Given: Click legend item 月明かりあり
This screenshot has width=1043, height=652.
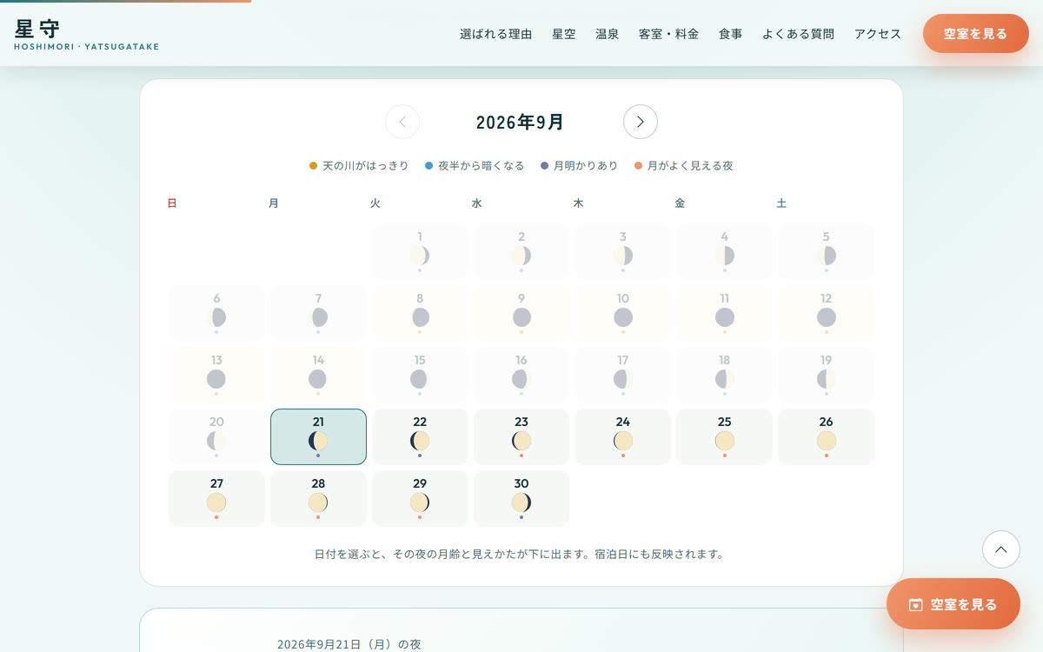Looking at the screenshot, I should (580, 165).
